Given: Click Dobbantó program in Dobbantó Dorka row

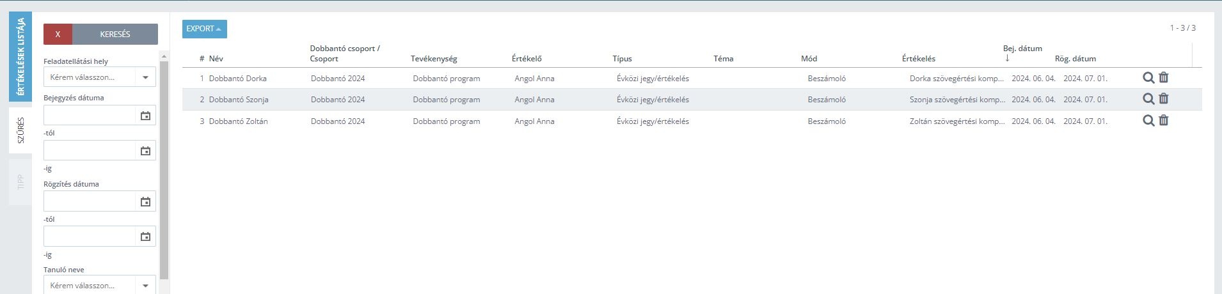Looking at the screenshot, I should coord(447,79).
